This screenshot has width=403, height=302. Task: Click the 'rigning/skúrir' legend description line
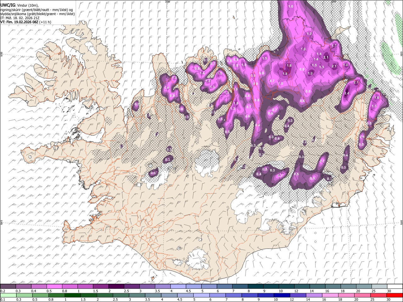[37, 10]
